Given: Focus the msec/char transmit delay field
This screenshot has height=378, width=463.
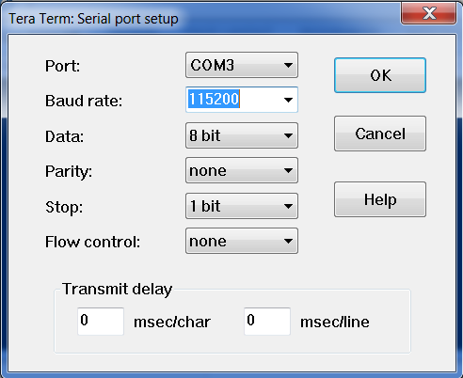Looking at the screenshot, I should [101, 322].
